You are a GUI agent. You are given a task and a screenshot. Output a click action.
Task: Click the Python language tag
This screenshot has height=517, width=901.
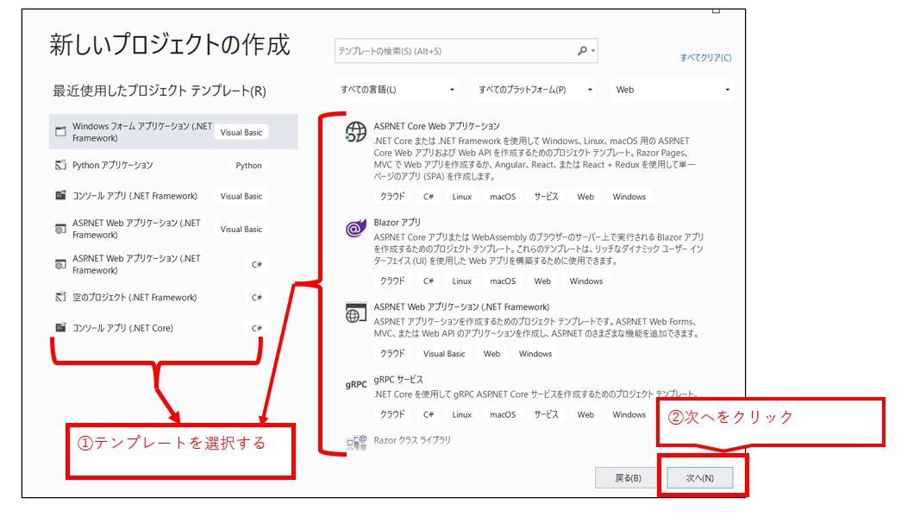pos(249,166)
